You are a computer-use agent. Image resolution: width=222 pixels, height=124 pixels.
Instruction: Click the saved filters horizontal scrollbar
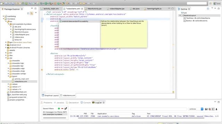pos(54,118)
